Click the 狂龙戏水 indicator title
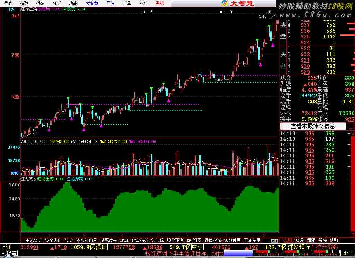The image size is (355, 258). click(x=29, y=179)
